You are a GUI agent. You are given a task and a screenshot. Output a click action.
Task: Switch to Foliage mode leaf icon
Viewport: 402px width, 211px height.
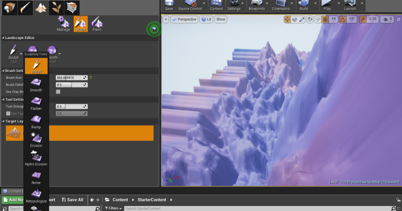click(56, 7)
